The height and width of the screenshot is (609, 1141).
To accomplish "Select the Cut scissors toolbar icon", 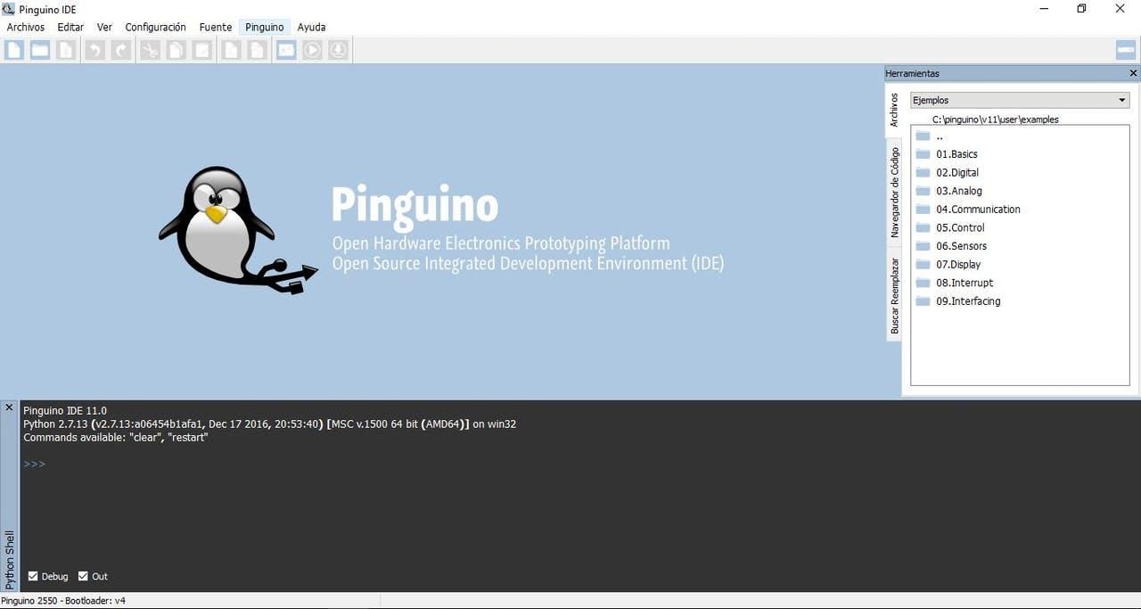I will tap(149, 49).
